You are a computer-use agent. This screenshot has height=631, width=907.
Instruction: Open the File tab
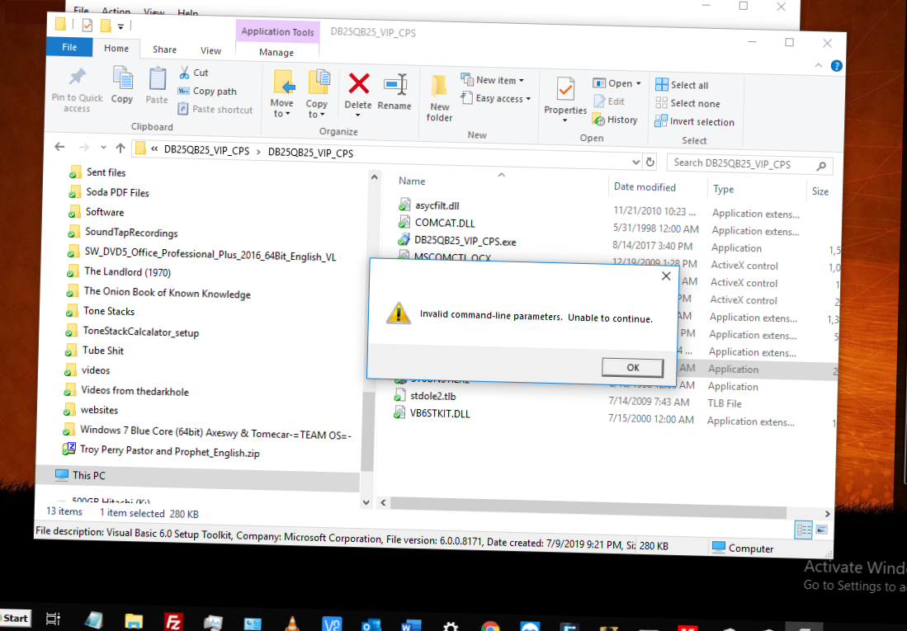click(69, 47)
